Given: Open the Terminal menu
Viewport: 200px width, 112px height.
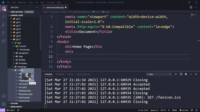Looking at the screenshot, I should [50, 2].
